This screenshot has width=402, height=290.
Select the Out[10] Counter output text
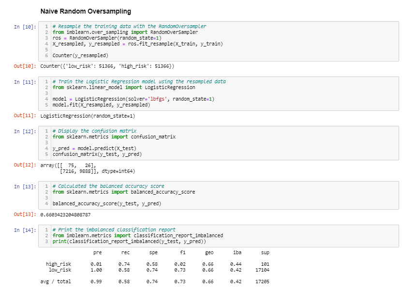(x=107, y=66)
